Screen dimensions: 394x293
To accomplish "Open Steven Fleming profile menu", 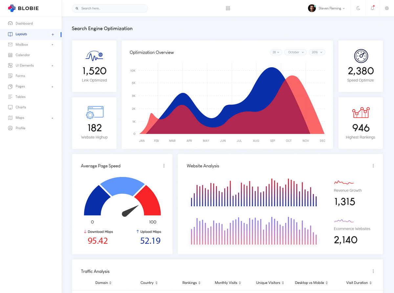I will point(327,8).
